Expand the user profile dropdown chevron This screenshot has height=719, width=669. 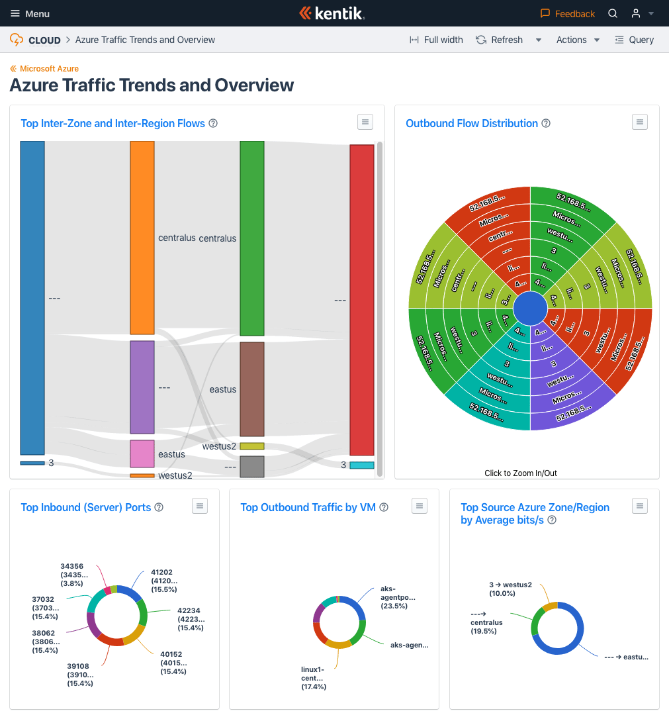[650, 13]
